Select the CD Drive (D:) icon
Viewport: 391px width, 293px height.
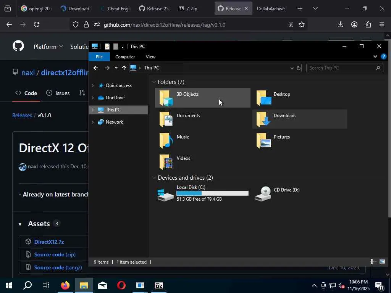(263, 194)
